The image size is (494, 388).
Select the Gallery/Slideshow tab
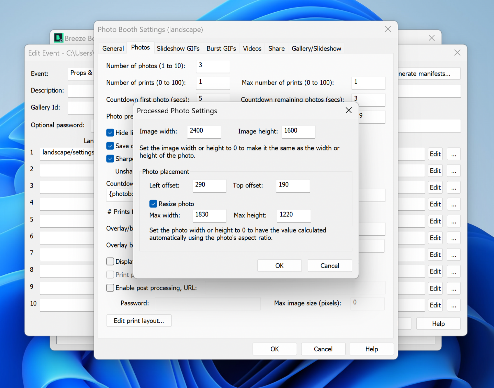coord(316,48)
